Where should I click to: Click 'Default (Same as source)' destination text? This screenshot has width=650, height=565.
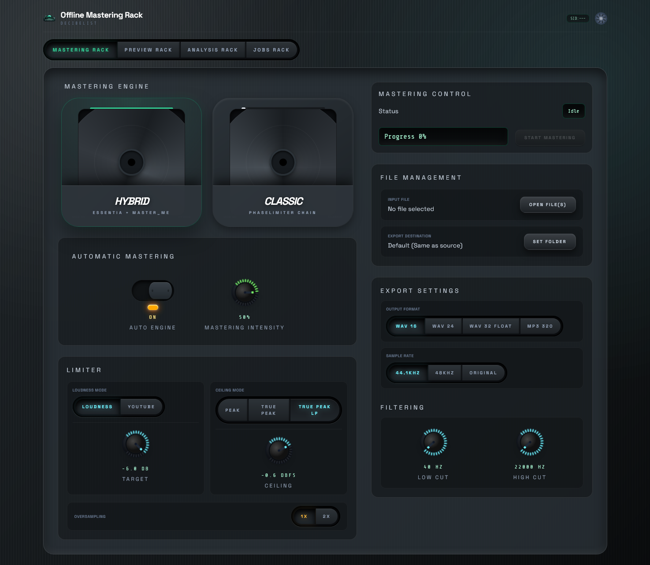pos(425,245)
